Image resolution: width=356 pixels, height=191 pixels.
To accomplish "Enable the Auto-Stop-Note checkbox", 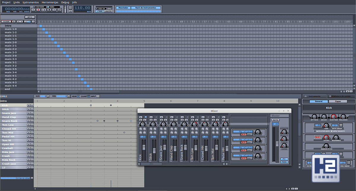I will [x=315, y=131].
